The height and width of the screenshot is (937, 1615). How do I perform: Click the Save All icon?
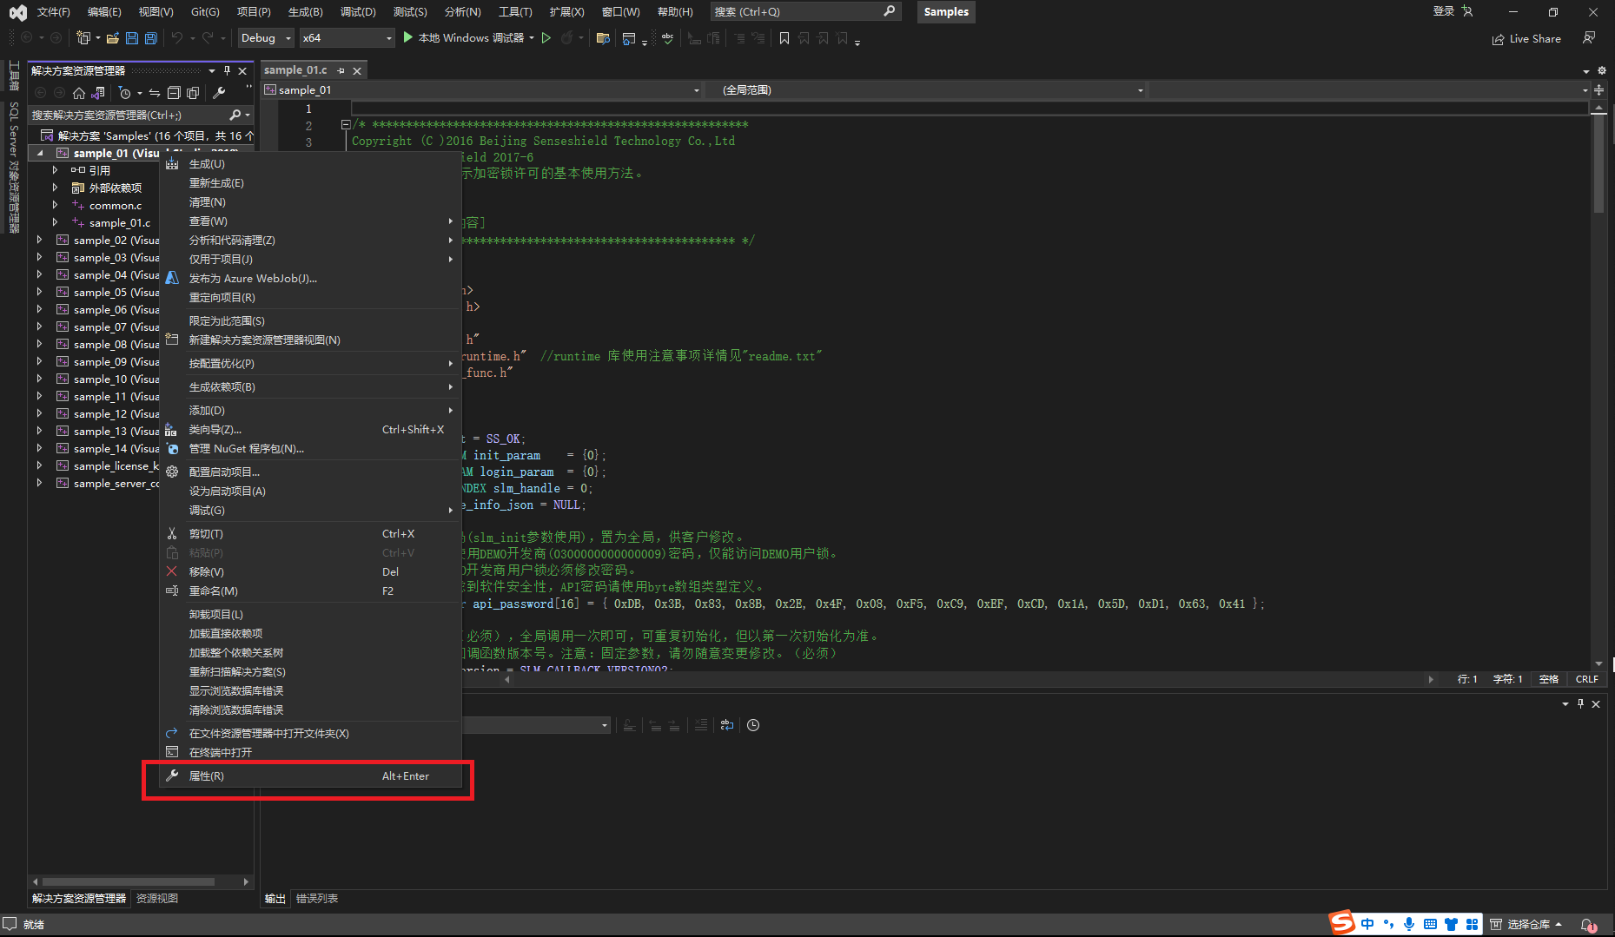point(151,38)
